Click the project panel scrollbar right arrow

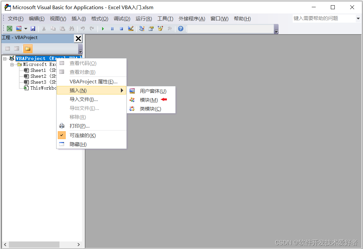[x=79, y=244]
